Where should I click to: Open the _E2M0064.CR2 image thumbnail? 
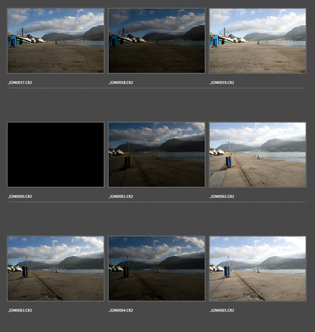point(157,269)
